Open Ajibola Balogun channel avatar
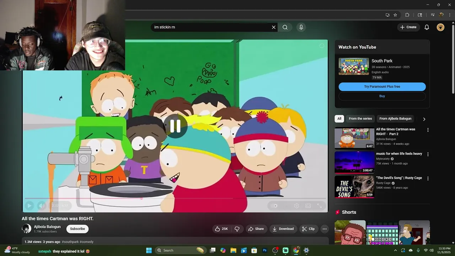 click(x=27, y=229)
